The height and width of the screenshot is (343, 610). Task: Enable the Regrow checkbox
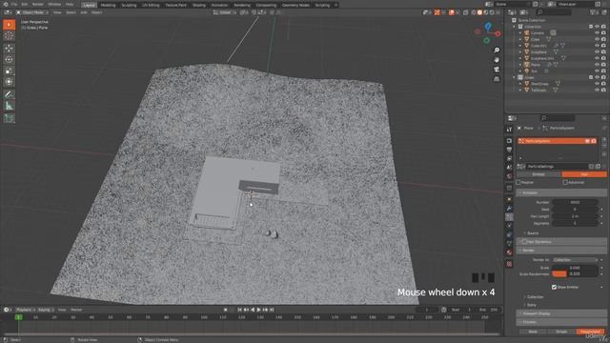(518, 182)
